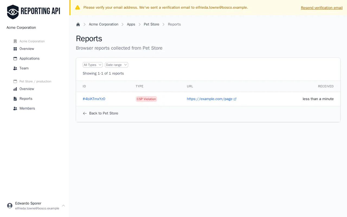Click the warning triangle in the verification banner
This screenshot has height=217, width=347.
click(78, 7)
